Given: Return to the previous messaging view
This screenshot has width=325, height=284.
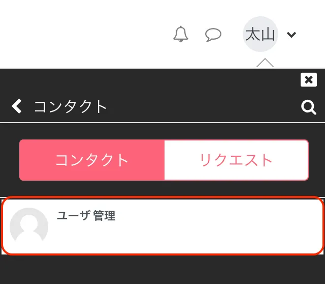Looking at the screenshot, I should 17,106.
